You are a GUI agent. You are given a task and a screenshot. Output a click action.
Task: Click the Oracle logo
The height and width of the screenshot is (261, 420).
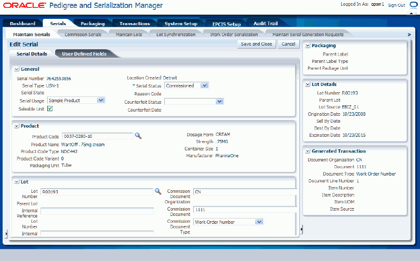tap(24, 5)
